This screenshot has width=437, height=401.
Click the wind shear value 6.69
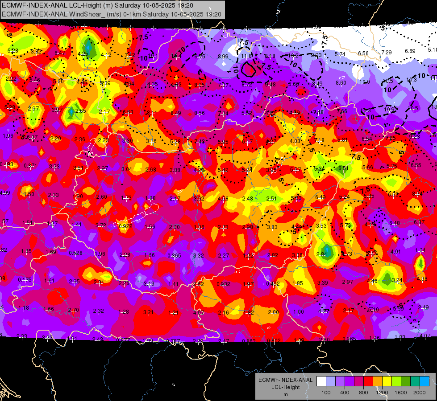point(410,51)
